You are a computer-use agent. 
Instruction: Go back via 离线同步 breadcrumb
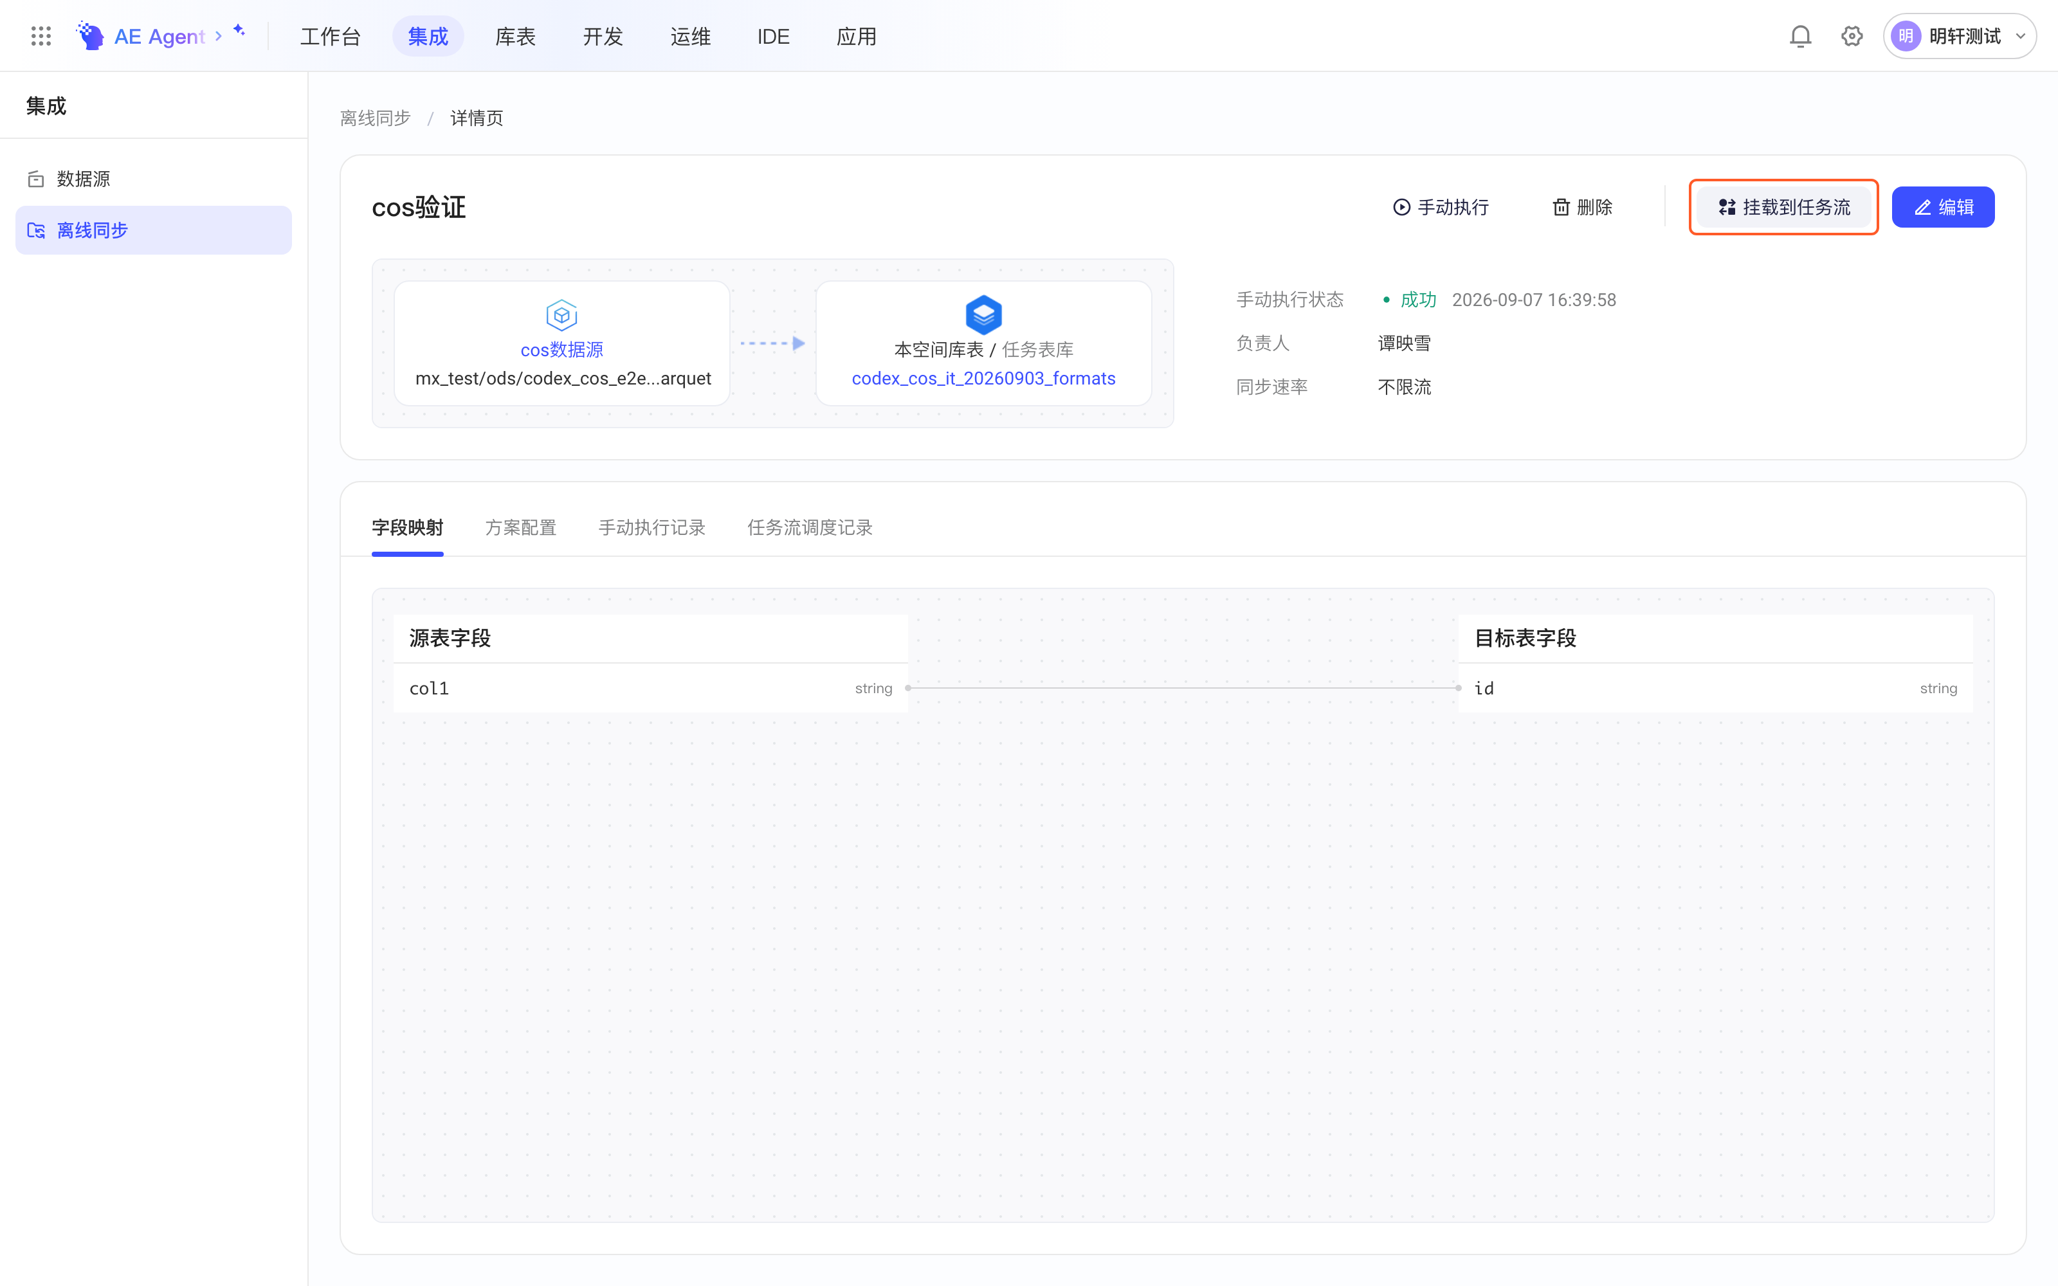(375, 118)
